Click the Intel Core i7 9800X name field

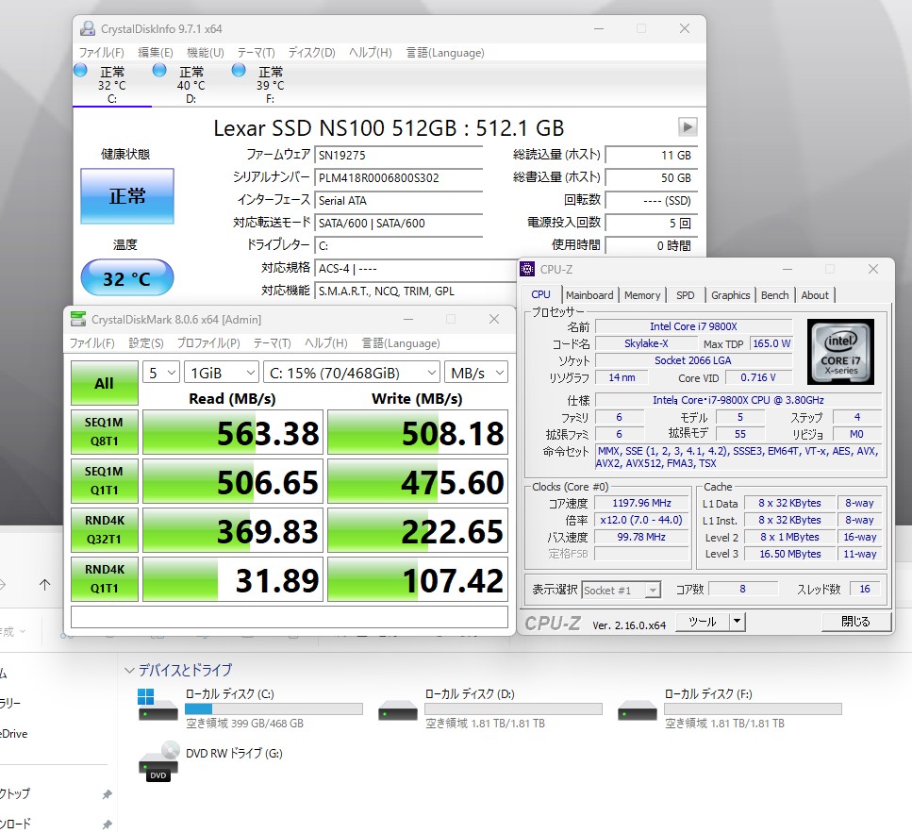tap(693, 326)
